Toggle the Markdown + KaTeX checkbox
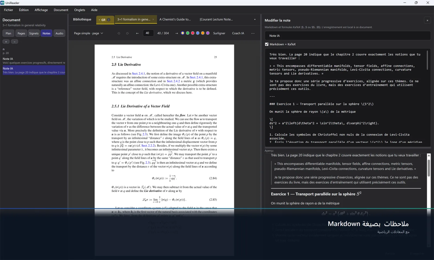Viewport: 434px width, 260px height. pos(267,44)
